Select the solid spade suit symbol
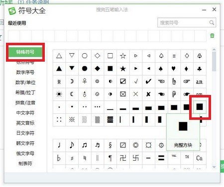This screenshot has width=224, height=187. 161,69
